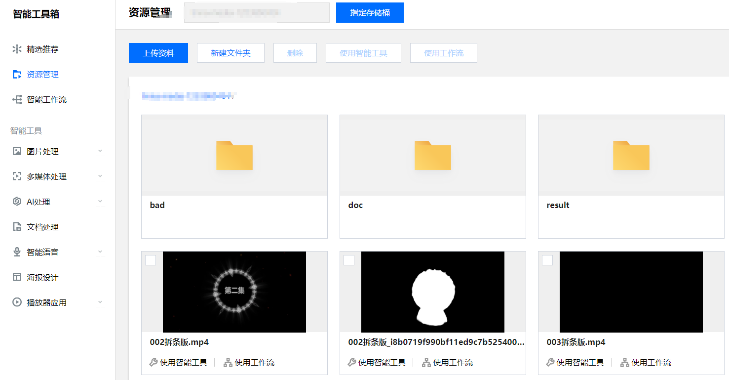
Task: Open the bad folder icon
Action: click(x=234, y=155)
